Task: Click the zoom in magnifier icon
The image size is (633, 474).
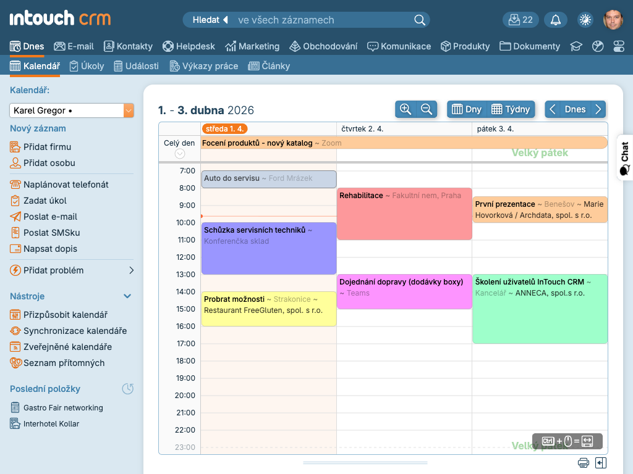Action: coord(406,109)
